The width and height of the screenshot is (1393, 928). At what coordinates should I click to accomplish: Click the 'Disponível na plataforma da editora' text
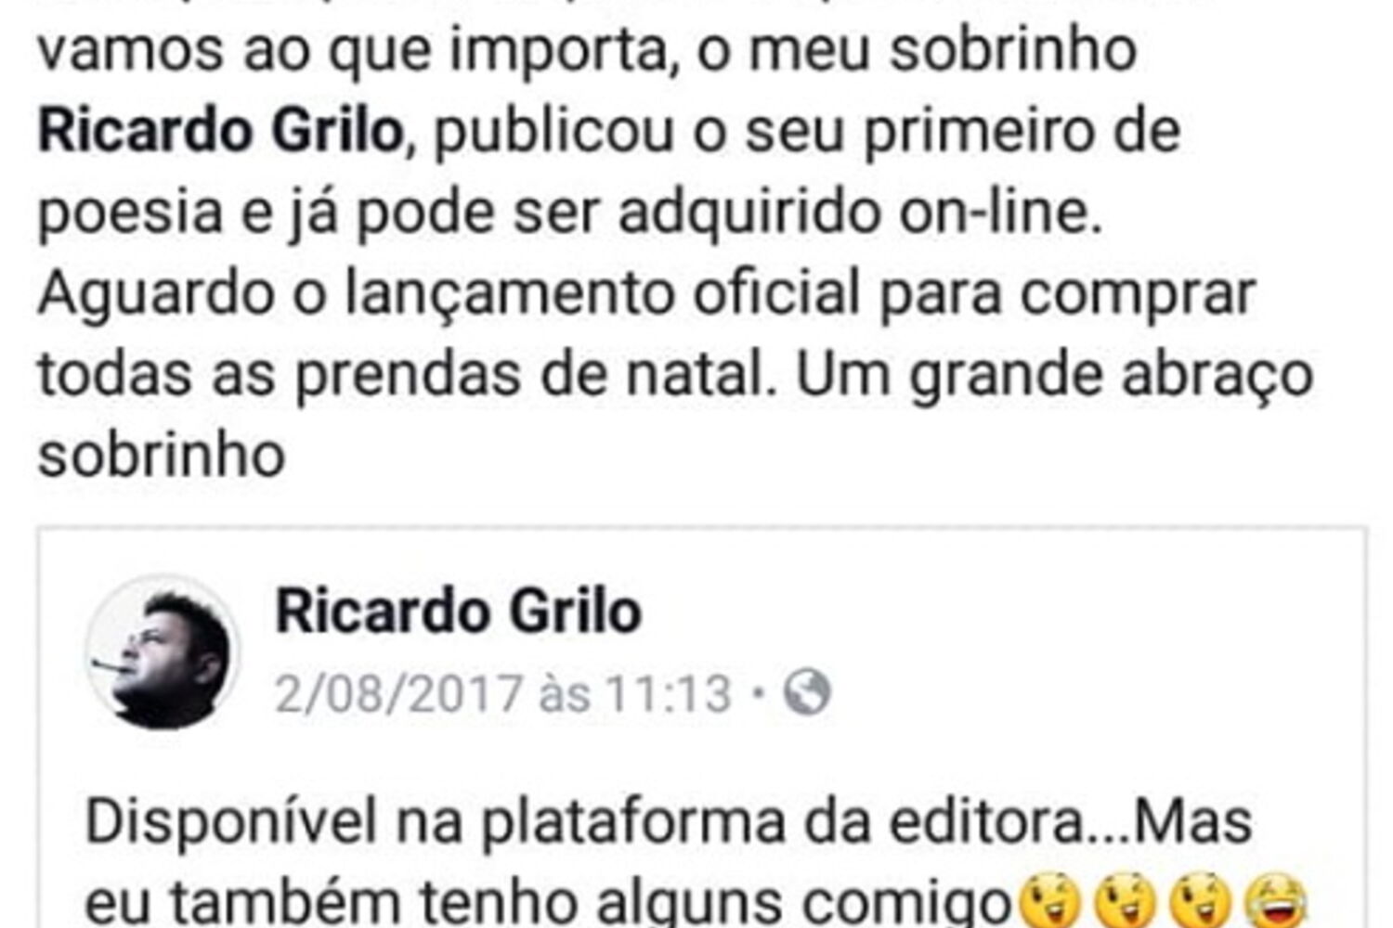click(x=587, y=822)
